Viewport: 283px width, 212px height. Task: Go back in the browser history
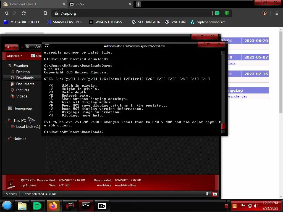click(6, 13)
